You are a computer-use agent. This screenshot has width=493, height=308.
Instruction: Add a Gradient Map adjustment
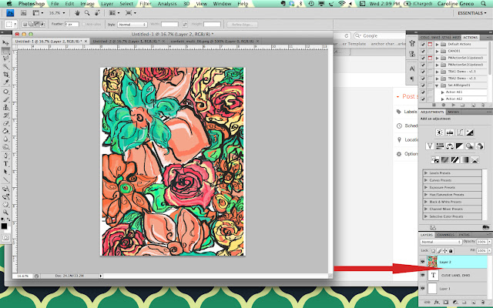[464, 159]
